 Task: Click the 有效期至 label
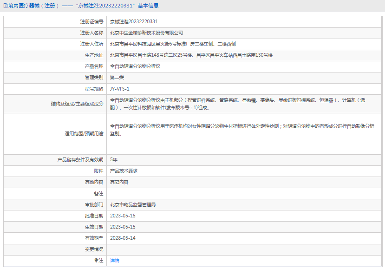click(x=94, y=238)
